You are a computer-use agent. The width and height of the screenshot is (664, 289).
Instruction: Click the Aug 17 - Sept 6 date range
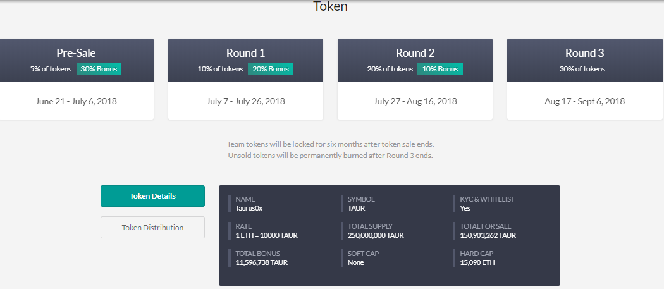tap(584, 101)
